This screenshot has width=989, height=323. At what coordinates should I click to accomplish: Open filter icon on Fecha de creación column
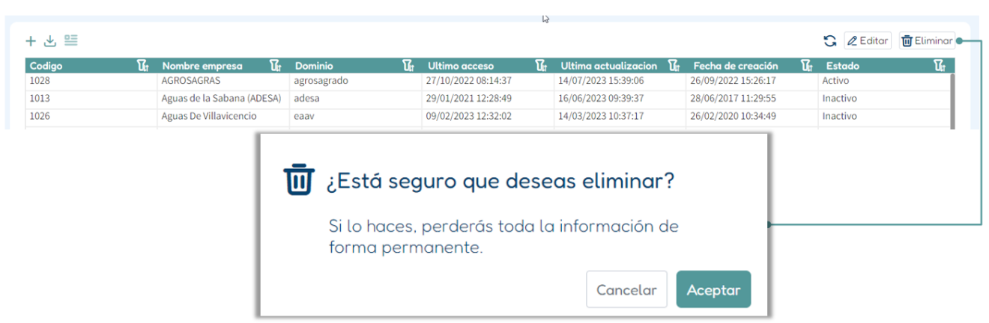[x=808, y=66]
